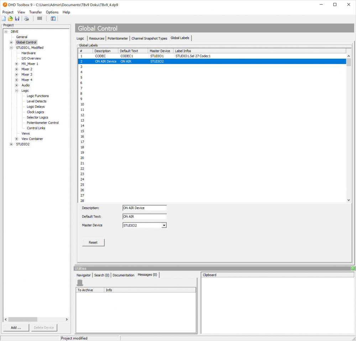This screenshot has height=341, width=356.
Task: Open the Transfer menu
Action: [x=35, y=12]
